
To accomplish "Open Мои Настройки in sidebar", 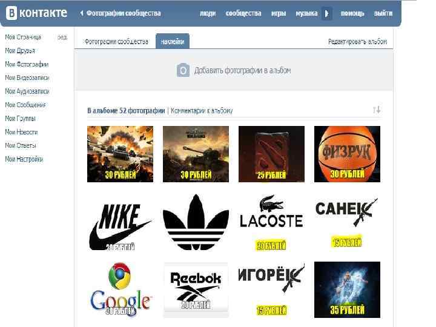I will (24, 159).
